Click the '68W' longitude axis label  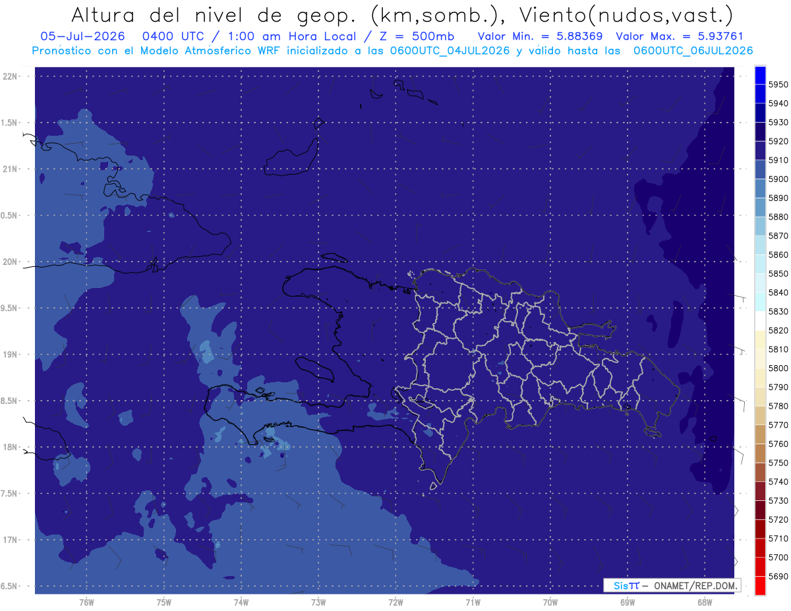tap(705, 602)
